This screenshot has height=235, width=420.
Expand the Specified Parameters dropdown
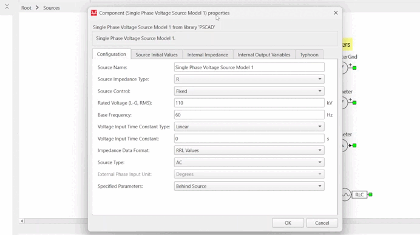point(249,187)
